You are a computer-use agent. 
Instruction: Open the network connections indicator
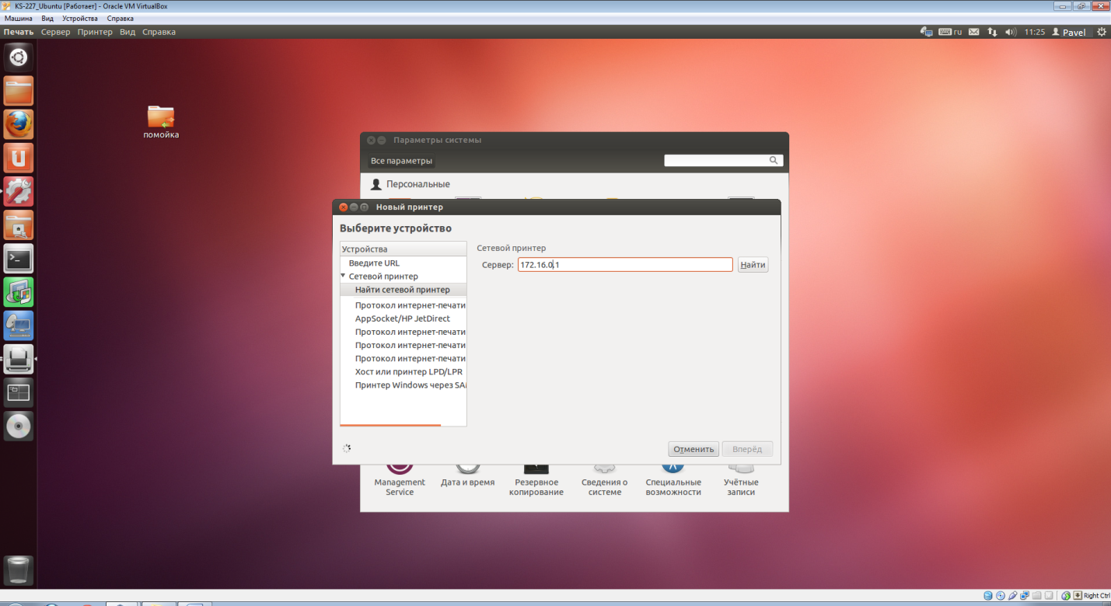992,32
